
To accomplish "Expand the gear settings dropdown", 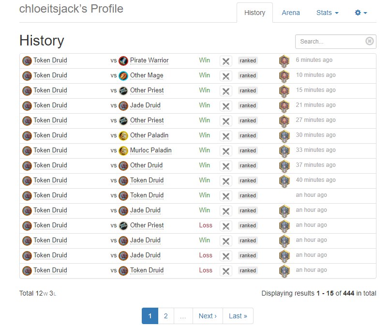I will (361, 13).
